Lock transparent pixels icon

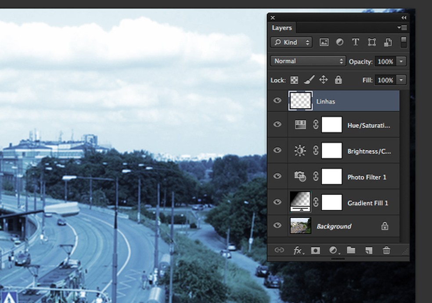tap(294, 80)
